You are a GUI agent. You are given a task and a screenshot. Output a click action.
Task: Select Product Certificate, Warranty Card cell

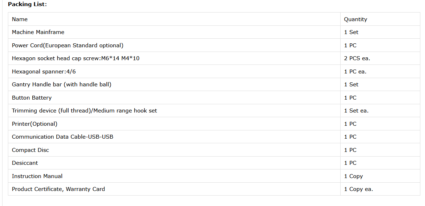point(58,189)
